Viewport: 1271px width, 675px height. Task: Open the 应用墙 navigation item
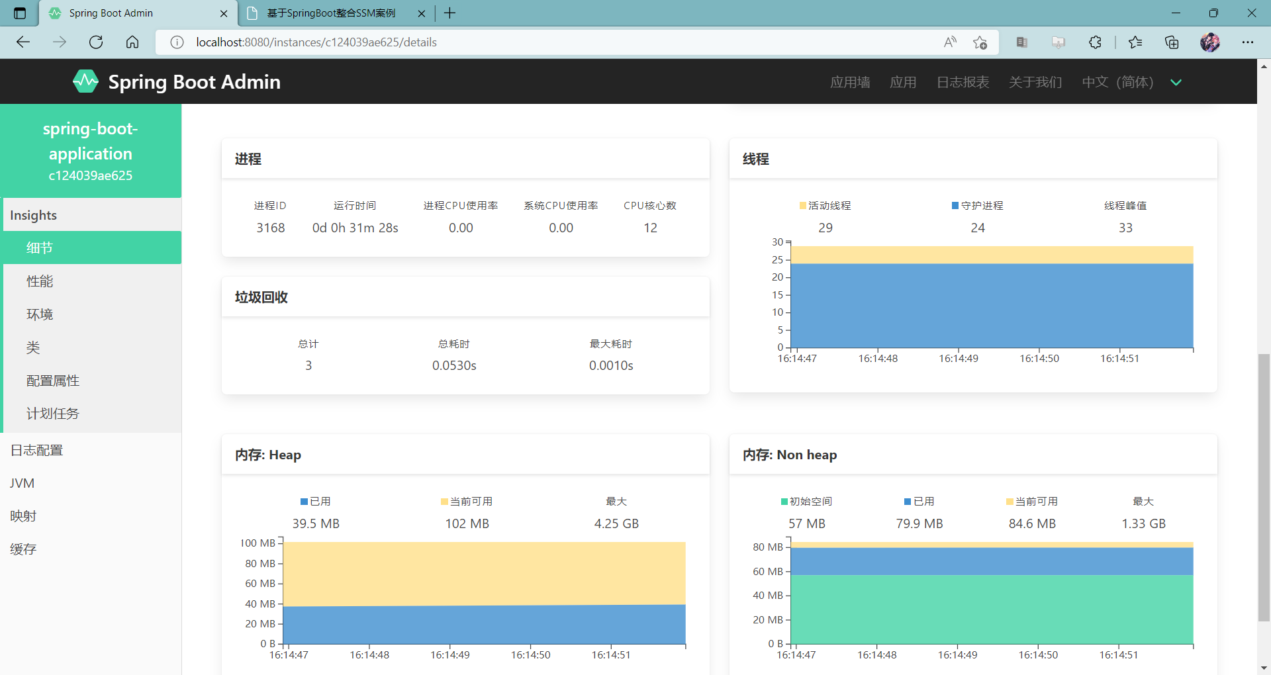click(850, 82)
